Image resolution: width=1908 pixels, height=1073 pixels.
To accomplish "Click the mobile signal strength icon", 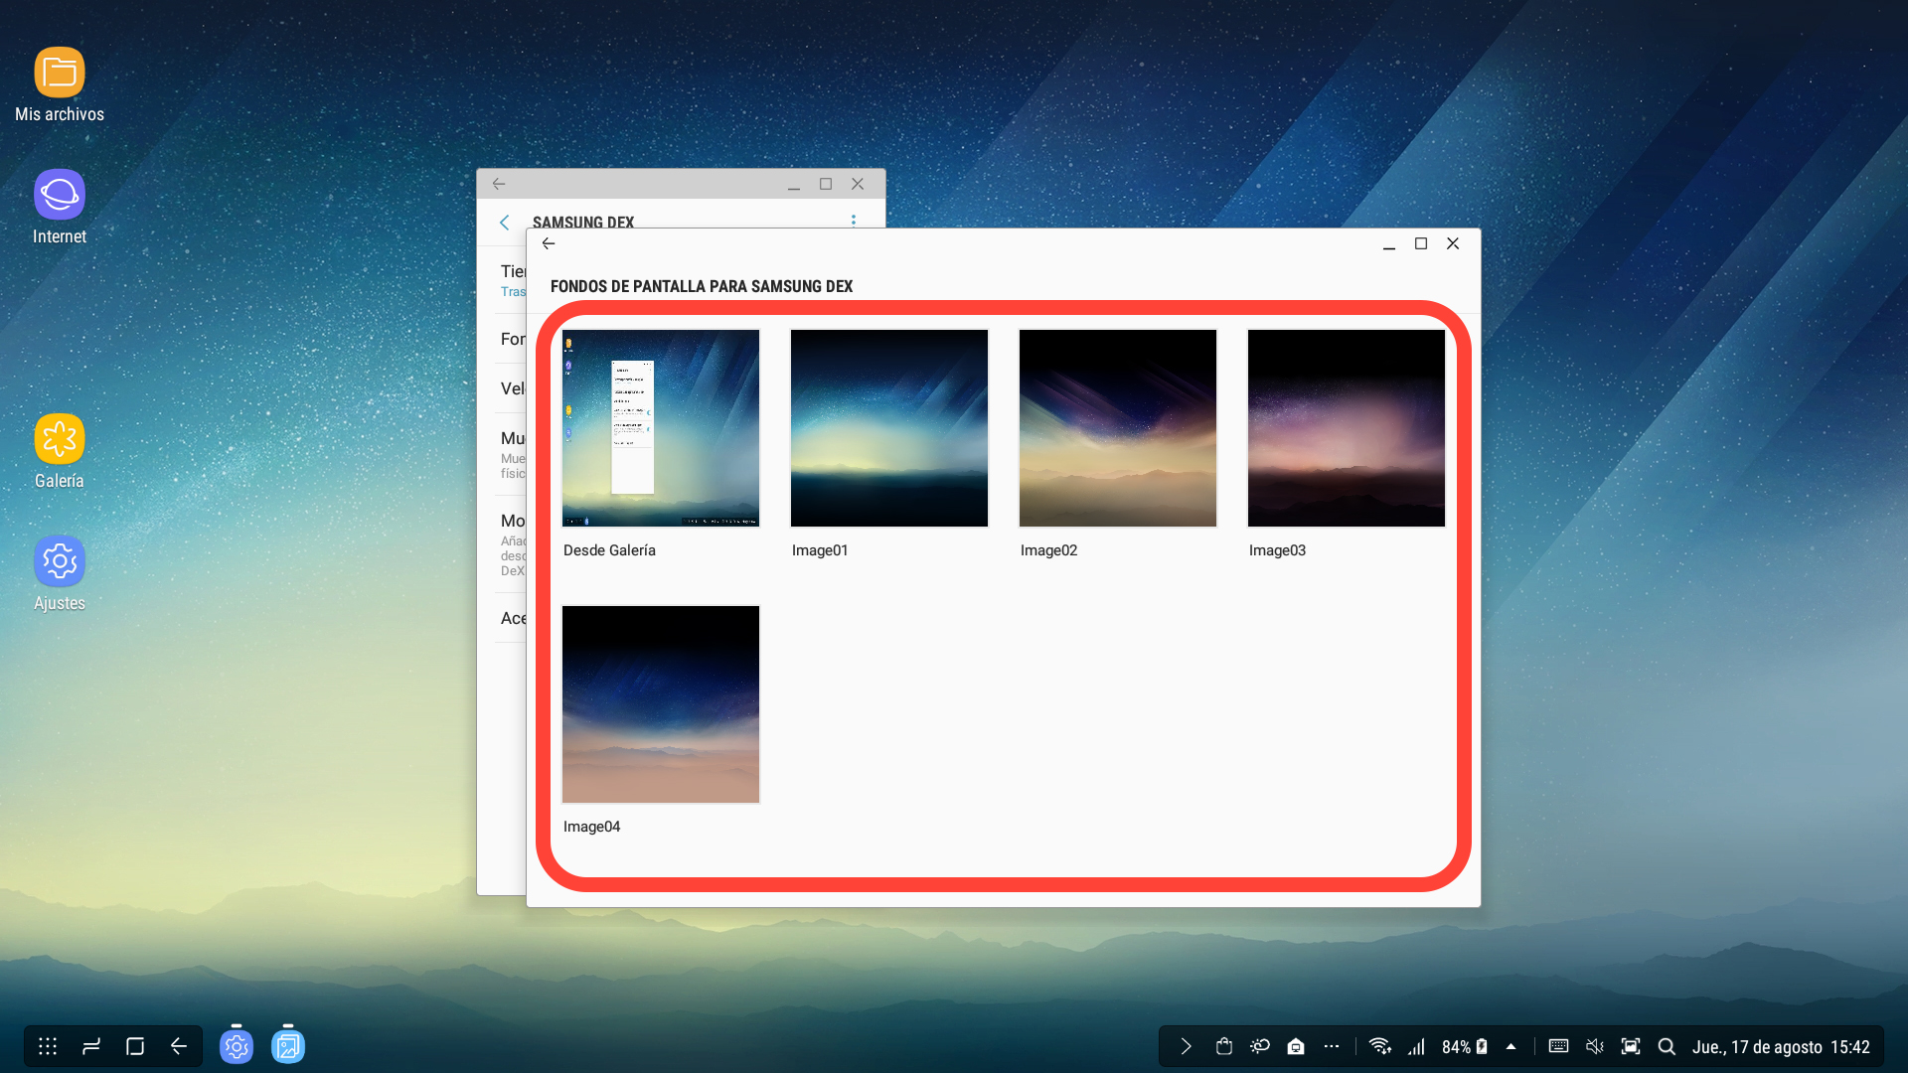I will [x=1417, y=1046].
